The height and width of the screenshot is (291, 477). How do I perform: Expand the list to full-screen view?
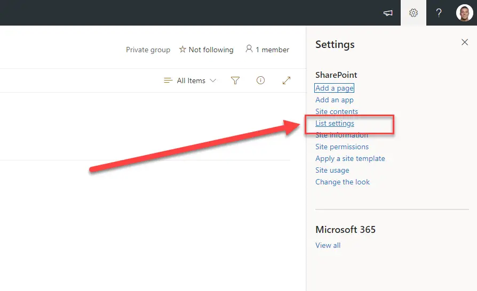coord(287,80)
